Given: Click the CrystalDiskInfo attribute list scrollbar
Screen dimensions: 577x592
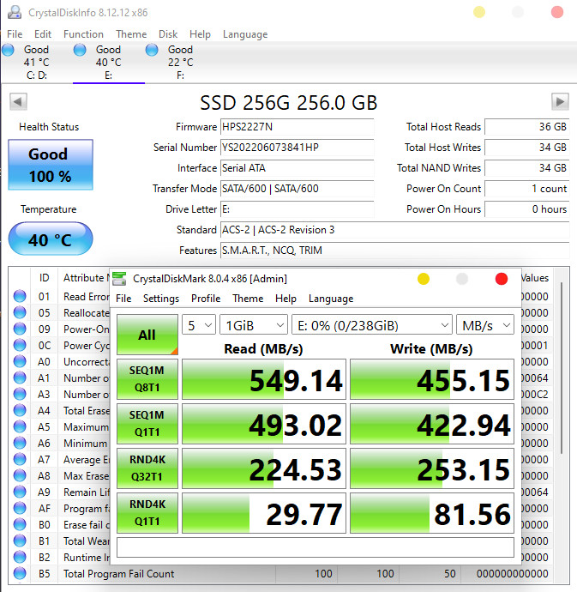Looking at the screenshot, I should [x=562, y=368].
